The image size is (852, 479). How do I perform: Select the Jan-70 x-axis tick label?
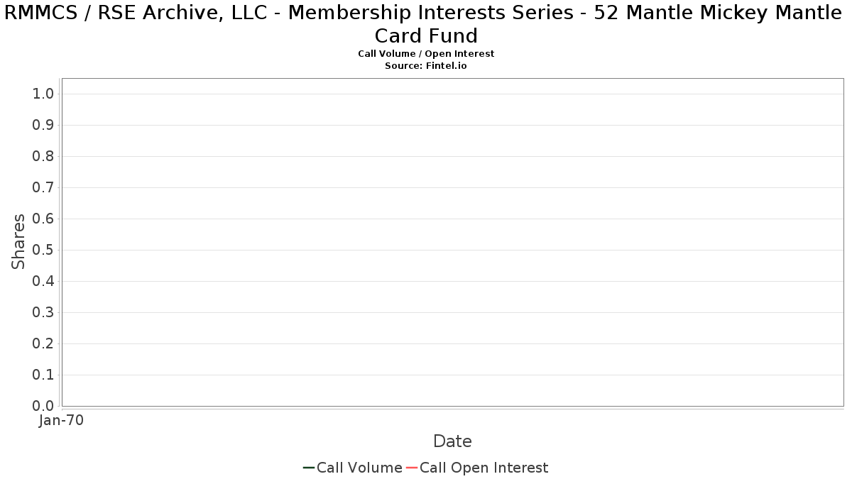tap(61, 421)
